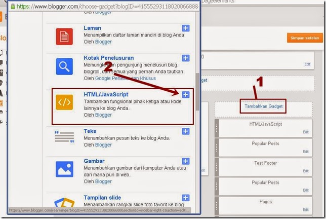Viewport: 326px width, 219px height.
Task: Click the Teks quote lines icon
Action: [64, 137]
